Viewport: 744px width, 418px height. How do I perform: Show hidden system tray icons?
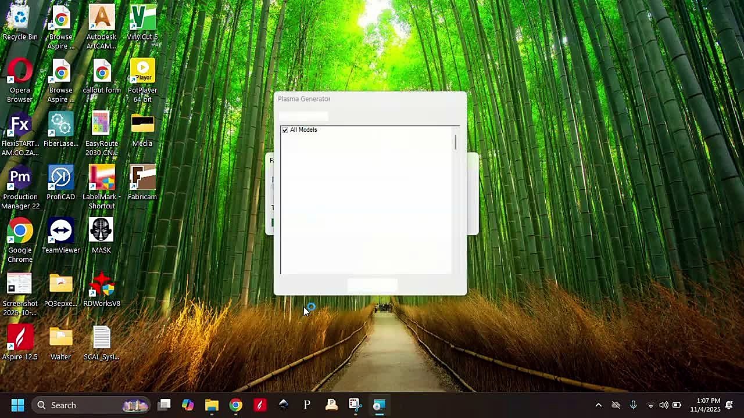pyautogui.click(x=599, y=405)
